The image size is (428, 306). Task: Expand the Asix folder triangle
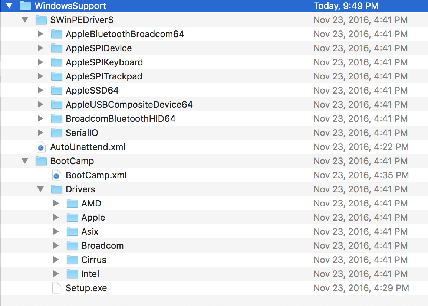point(56,231)
